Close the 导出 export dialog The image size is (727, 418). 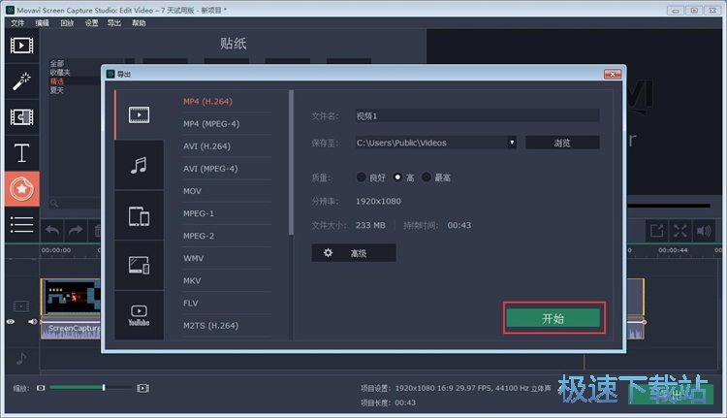[x=613, y=75]
